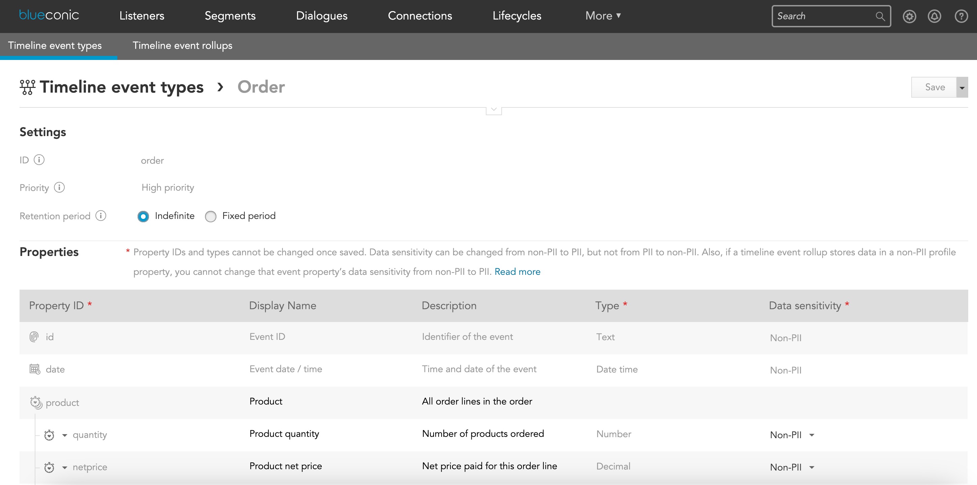Click the 'Date time' type cell
The height and width of the screenshot is (485, 977).
[617, 369]
